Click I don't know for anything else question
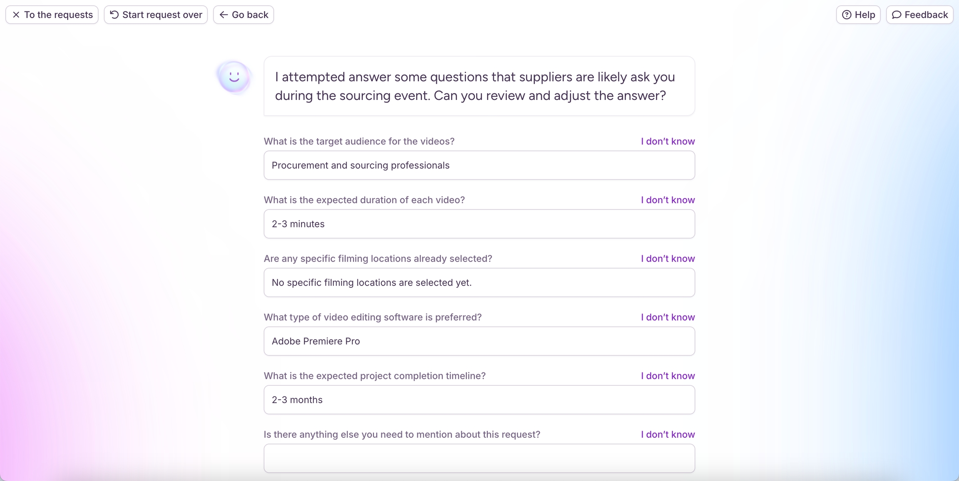This screenshot has height=481, width=959. (x=668, y=435)
